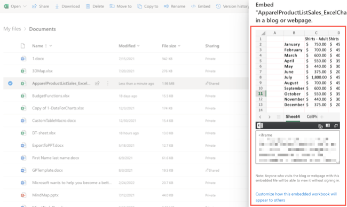Expand the Open dropdown arrow
The width and height of the screenshot is (347, 207).
25,6
